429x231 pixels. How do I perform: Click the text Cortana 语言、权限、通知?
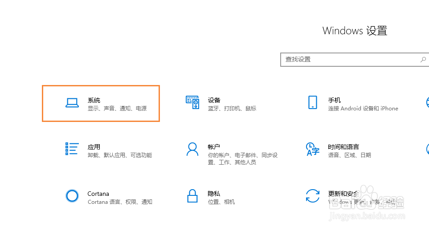(x=120, y=202)
